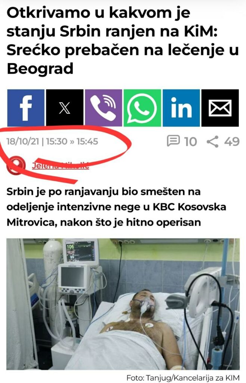Send the article by email icon
Viewport: 246px width, 383px height.
tap(220, 108)
